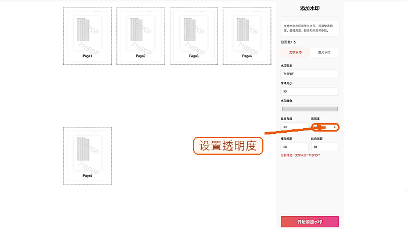Screen dimensions: 407x229
Task: Switch to the 文字水印 tab
Action: click(x=295, y=52)
